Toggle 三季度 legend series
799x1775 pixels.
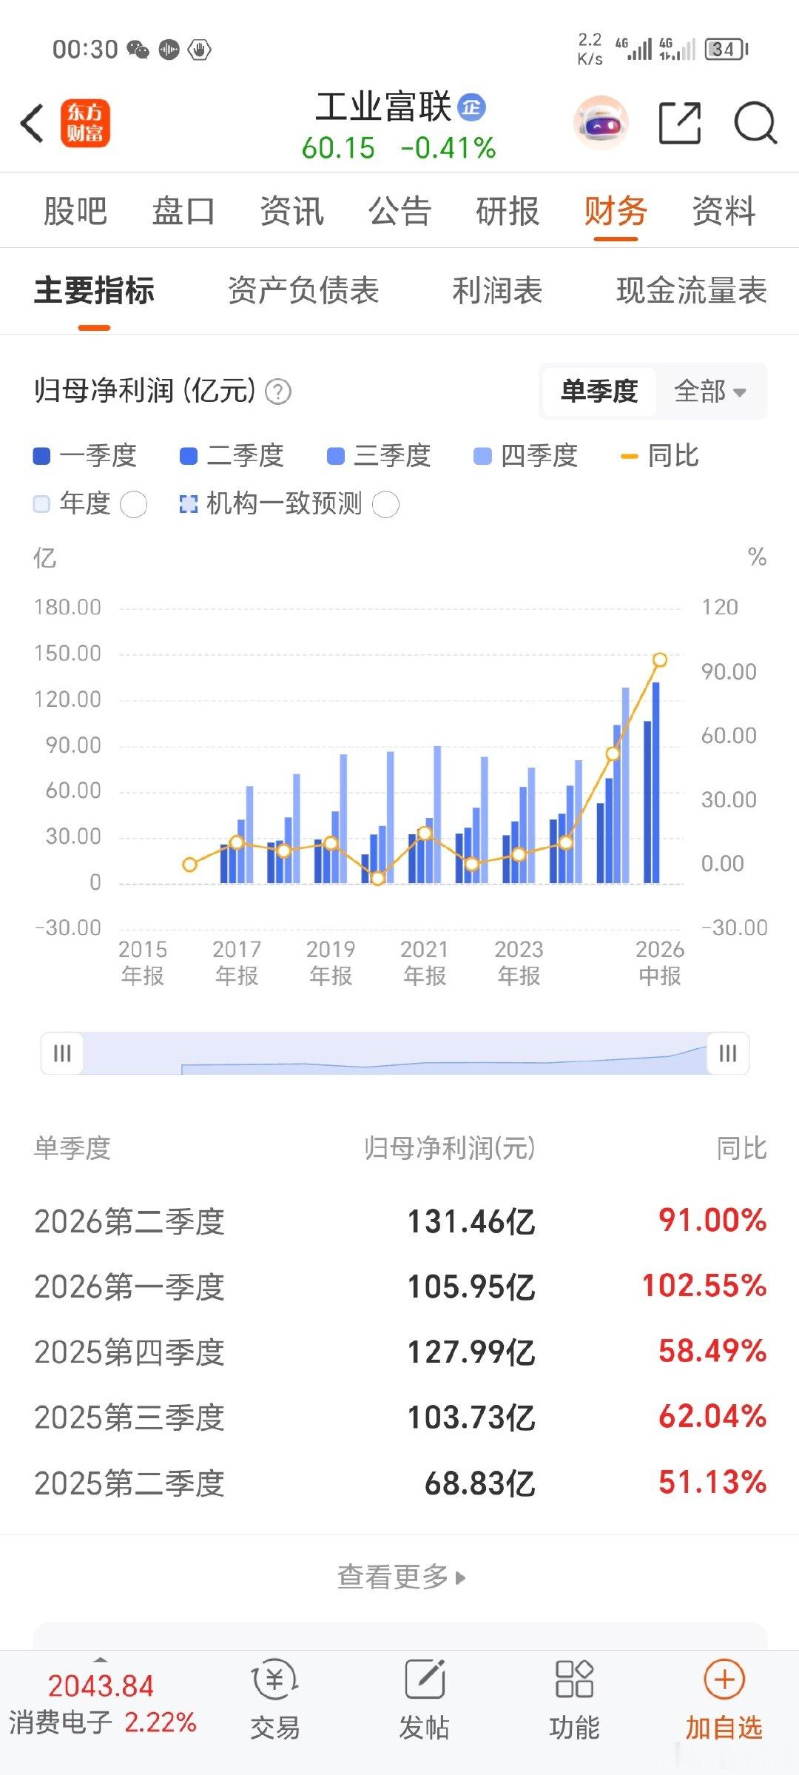click(x=379, y=456)
